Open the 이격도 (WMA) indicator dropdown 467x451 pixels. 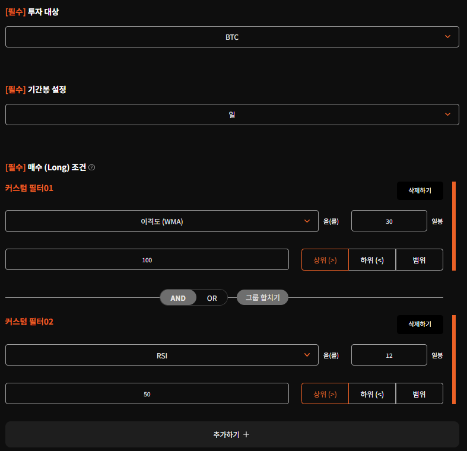162,221
